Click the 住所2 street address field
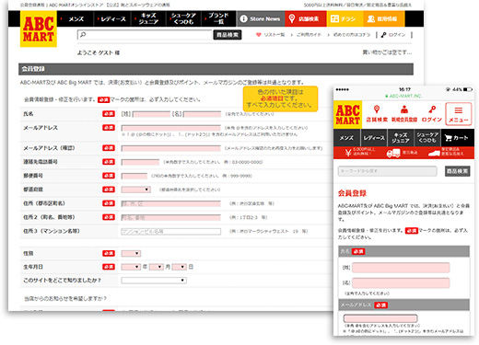Screen dimensions: 479x345 click(171, 217)
